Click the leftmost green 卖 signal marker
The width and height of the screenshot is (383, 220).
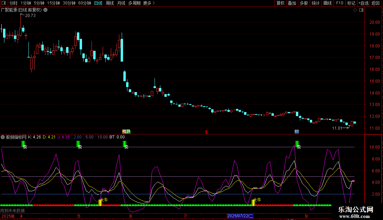(23, 145)
